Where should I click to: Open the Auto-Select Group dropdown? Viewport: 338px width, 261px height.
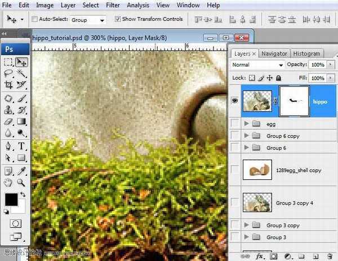click(88, 20)
